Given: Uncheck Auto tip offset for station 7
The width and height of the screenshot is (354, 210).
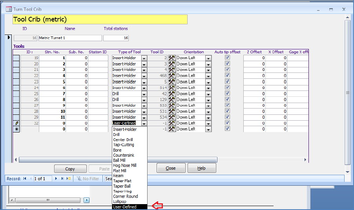Looking at the screenshot, I should point(227,93).
